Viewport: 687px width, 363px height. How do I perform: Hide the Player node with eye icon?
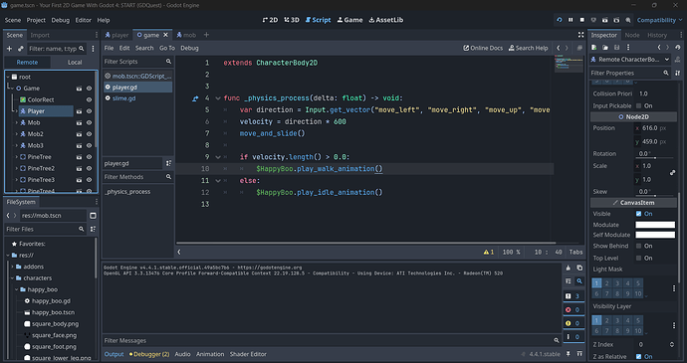pyautogui.click(x=89, y=111)
